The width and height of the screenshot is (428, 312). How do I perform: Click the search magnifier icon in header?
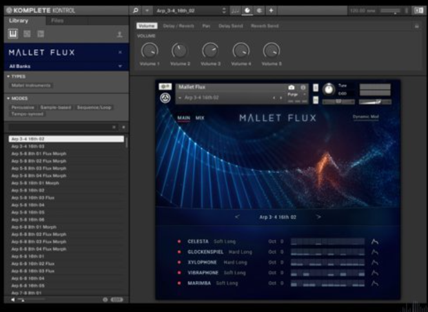point(136,11)
